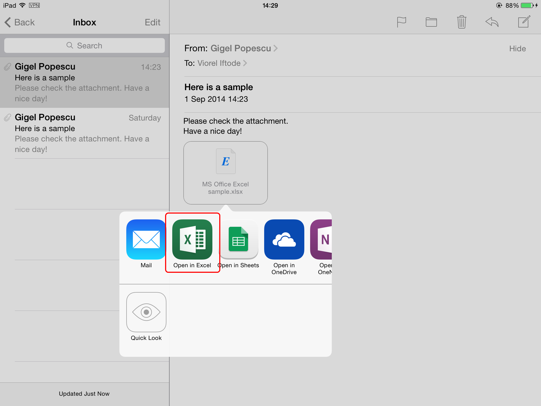
Task: Open the attachment in OneNote
Action: point(321,239)
